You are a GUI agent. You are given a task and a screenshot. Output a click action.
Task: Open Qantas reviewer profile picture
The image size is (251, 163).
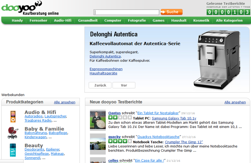coord(98,120)
